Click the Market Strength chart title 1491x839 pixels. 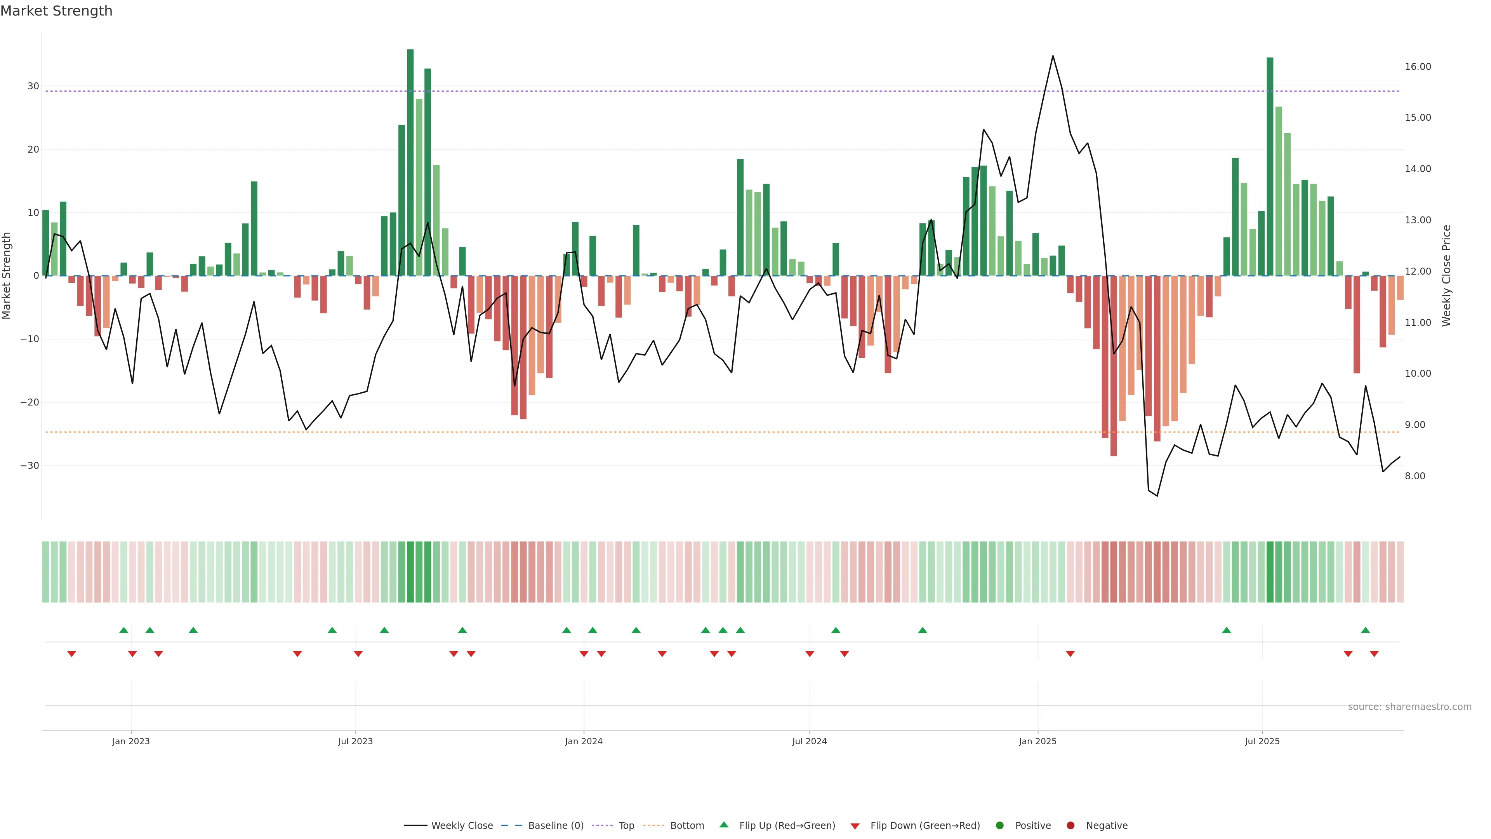[56, 11]
